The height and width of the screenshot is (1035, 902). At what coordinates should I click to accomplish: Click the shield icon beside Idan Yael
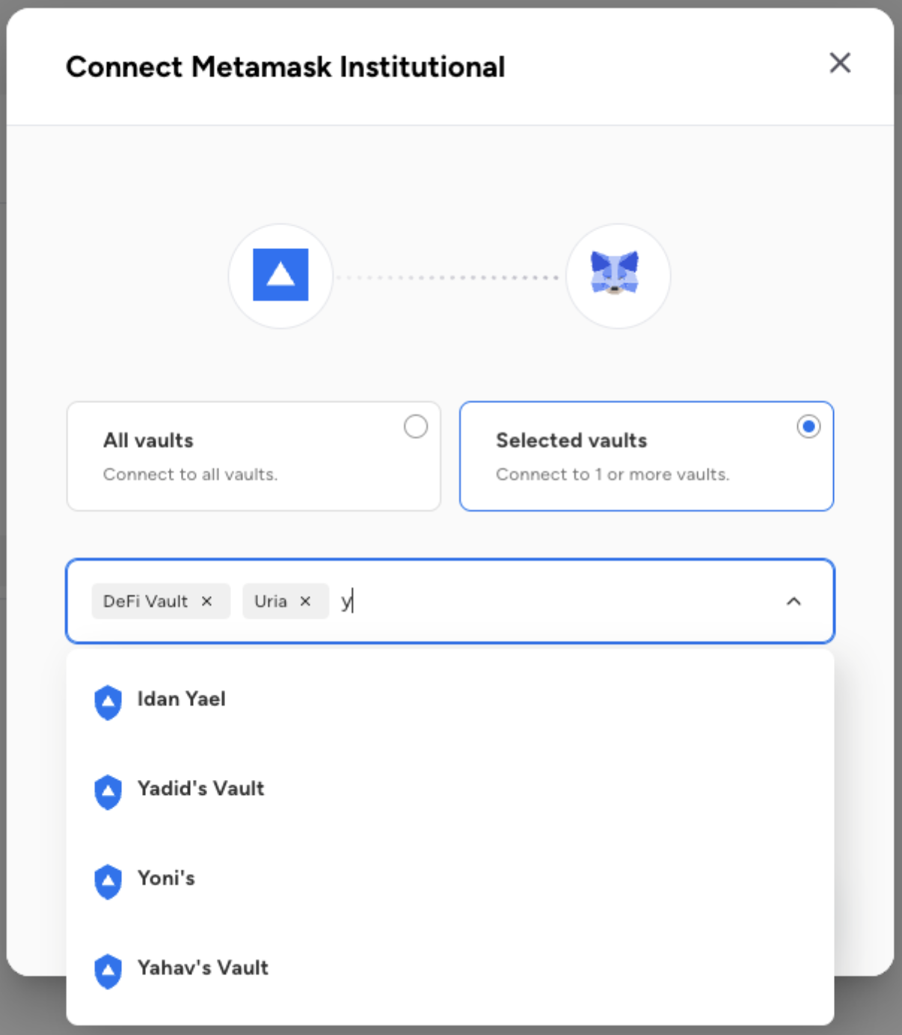pos(108,702)
